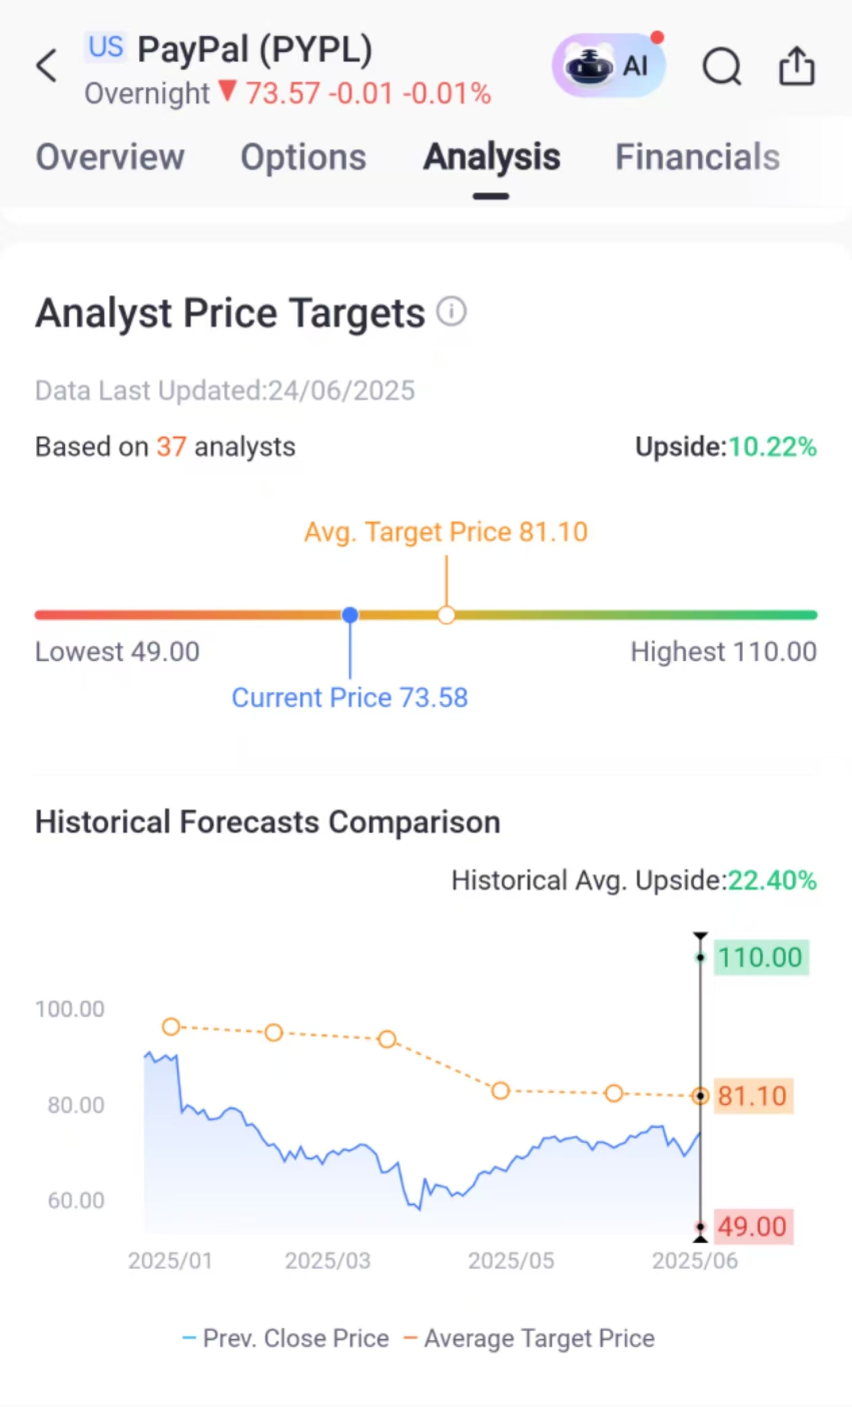Tap the 81.10 average target chart label

(x=753, y=1096)
